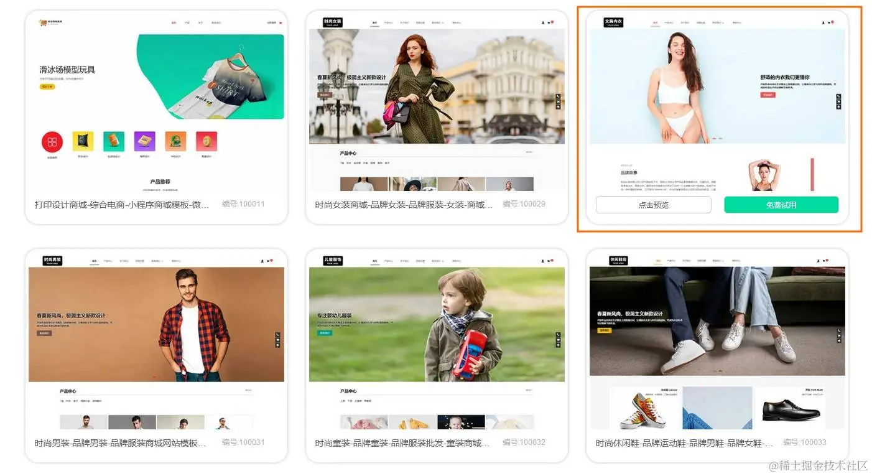
Task: Click the 点击预览 preview button
Action: coord(653,205)
